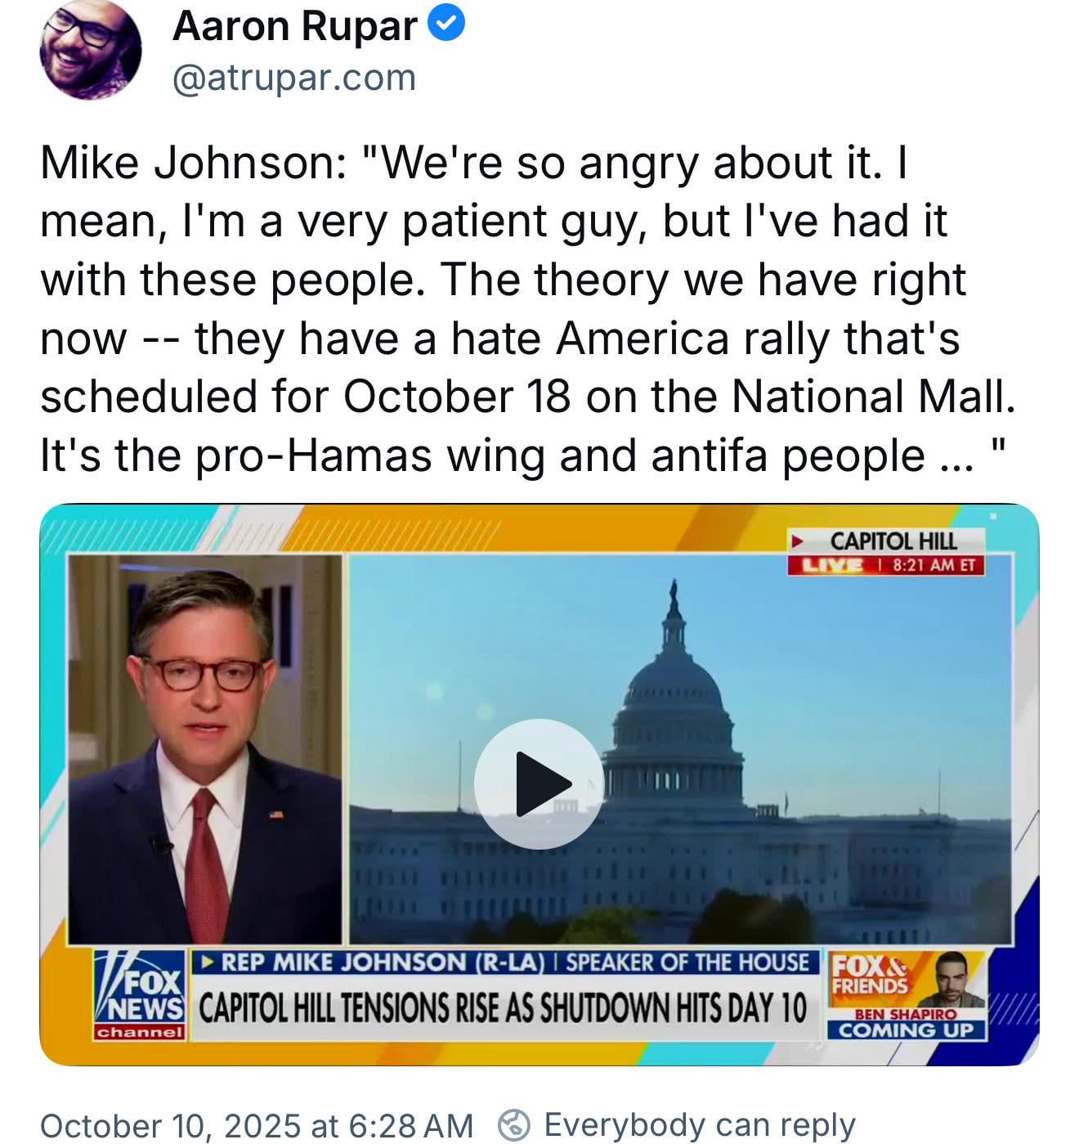The image size is (1079, 1144).
Task: Click the Fox & Friends logo
Action: point(870,975)
